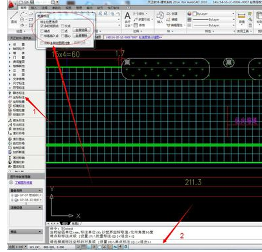Image resolution: width=262 pixels, height=252 pixels.
Task: Open the 了解图形修复 link
Action: coord(24,182)
